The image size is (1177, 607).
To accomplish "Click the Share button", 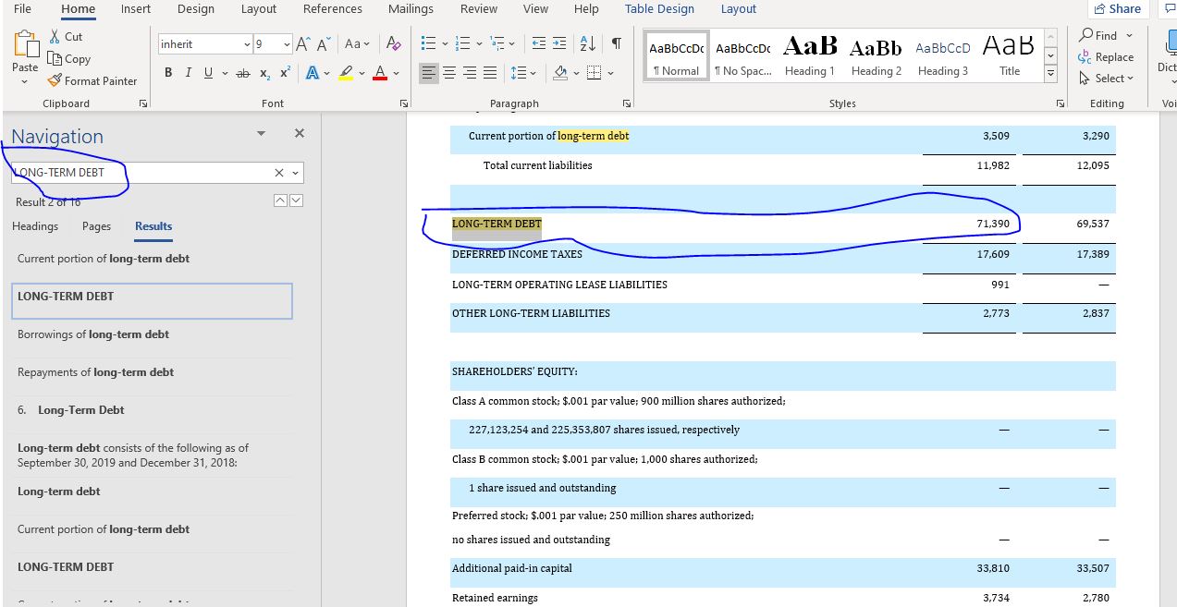I will 1117,9.
